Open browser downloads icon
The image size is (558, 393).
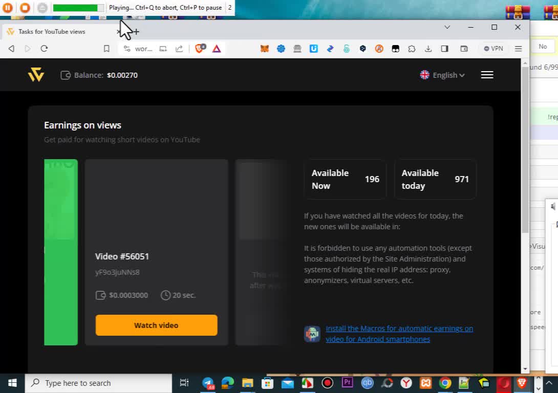click(428, 49)
